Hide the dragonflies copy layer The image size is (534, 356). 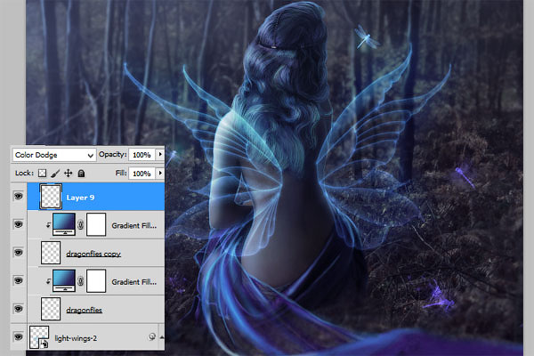19,253
